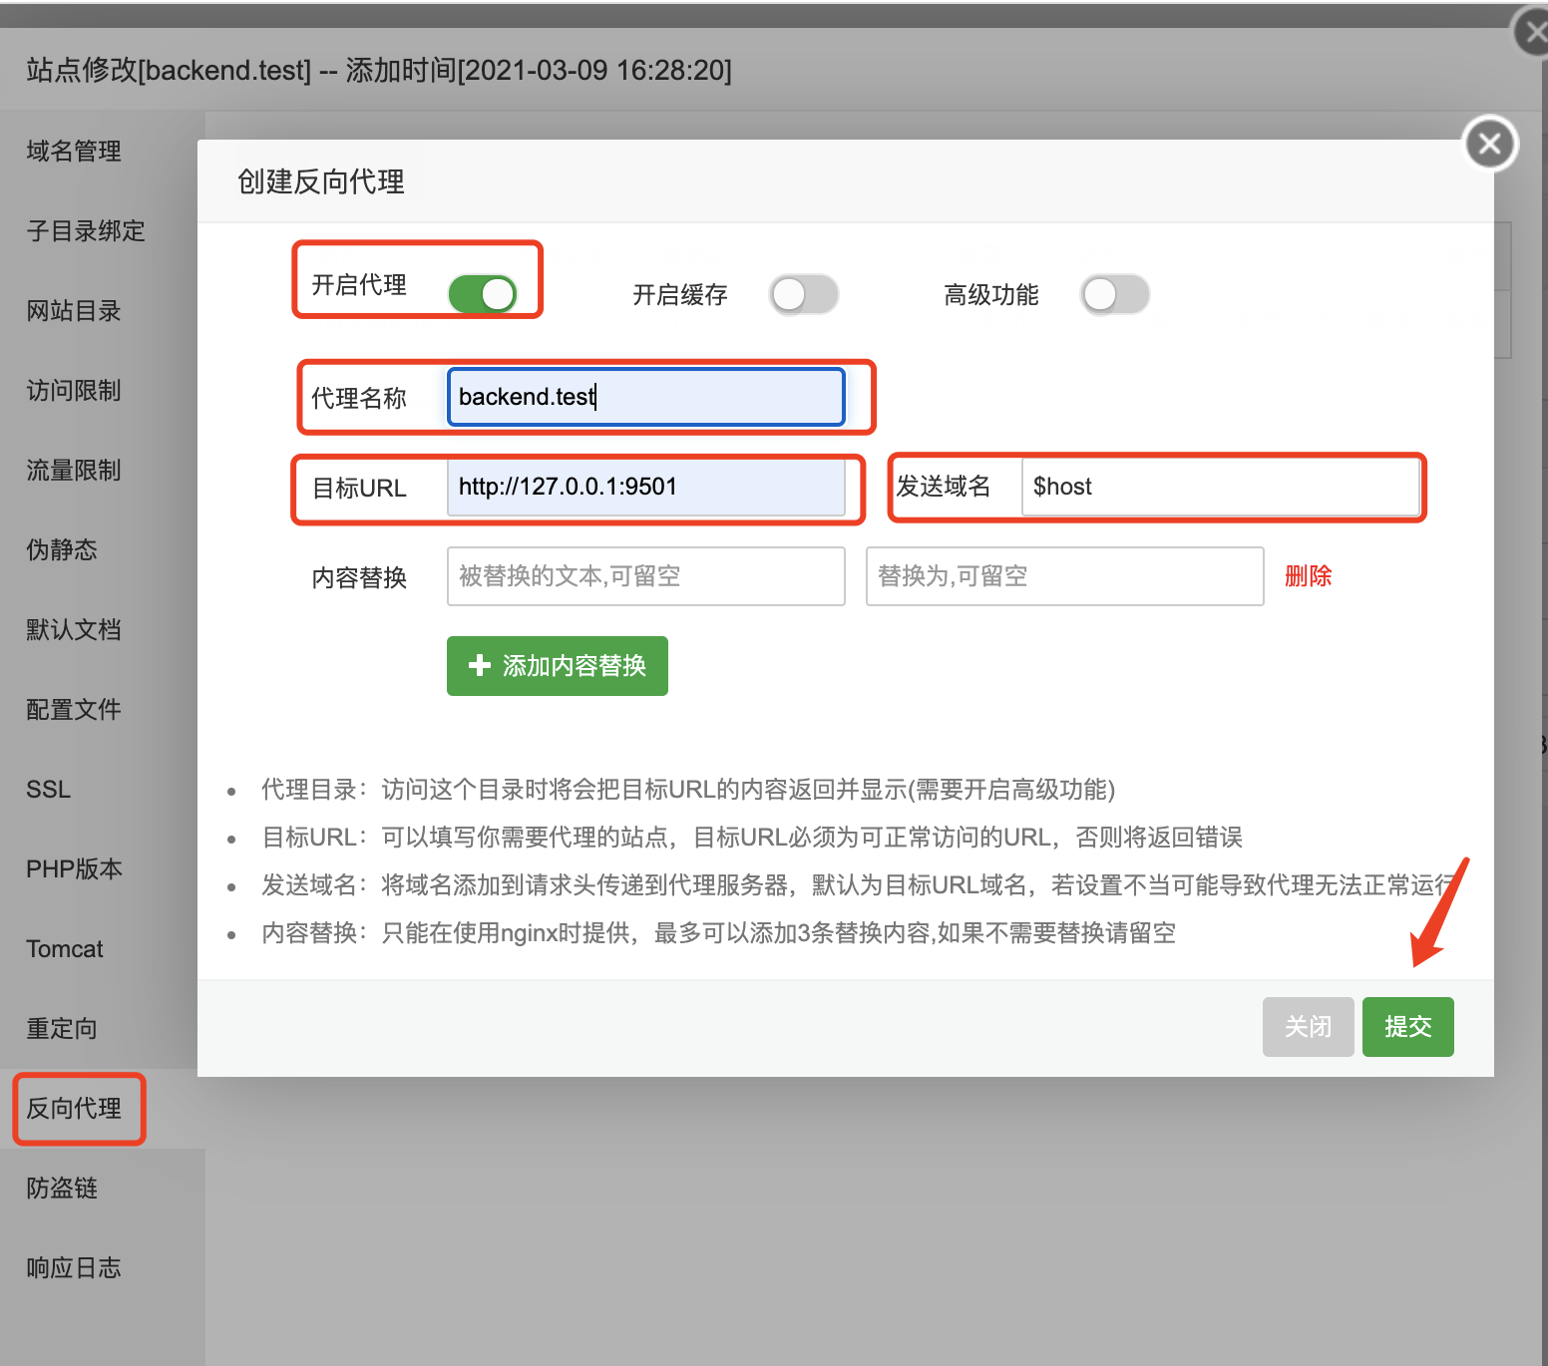Submit the form with 提交 button
Image resolution: width=1548 pixels, height=1366 pixels.
point(1407,1027)
